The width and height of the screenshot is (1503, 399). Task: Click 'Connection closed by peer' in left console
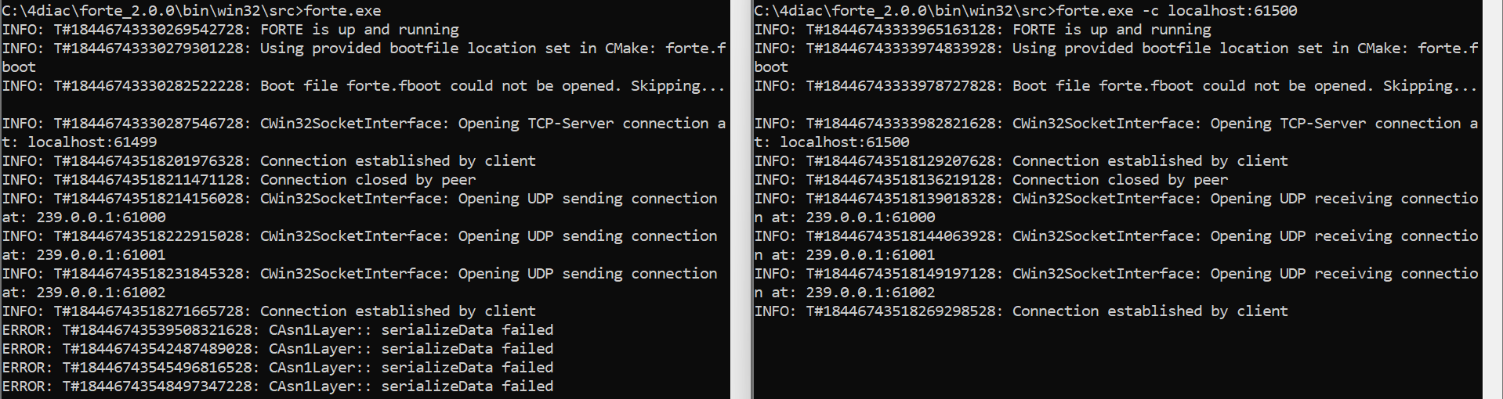tap(368, 180)
